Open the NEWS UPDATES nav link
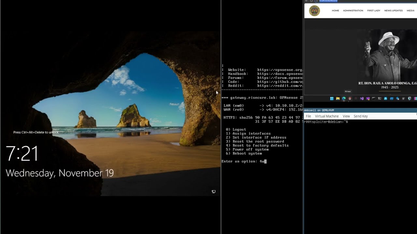Image resolution: width=417 pixels, height=234 pixels. click(393, 11)
